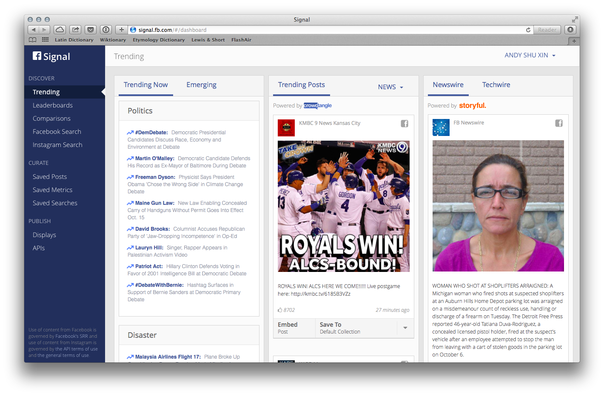This screenshot has height=396, width=604.
Task: Click the like thumbs-up icon showing 8702
Action: click(280, 310)
